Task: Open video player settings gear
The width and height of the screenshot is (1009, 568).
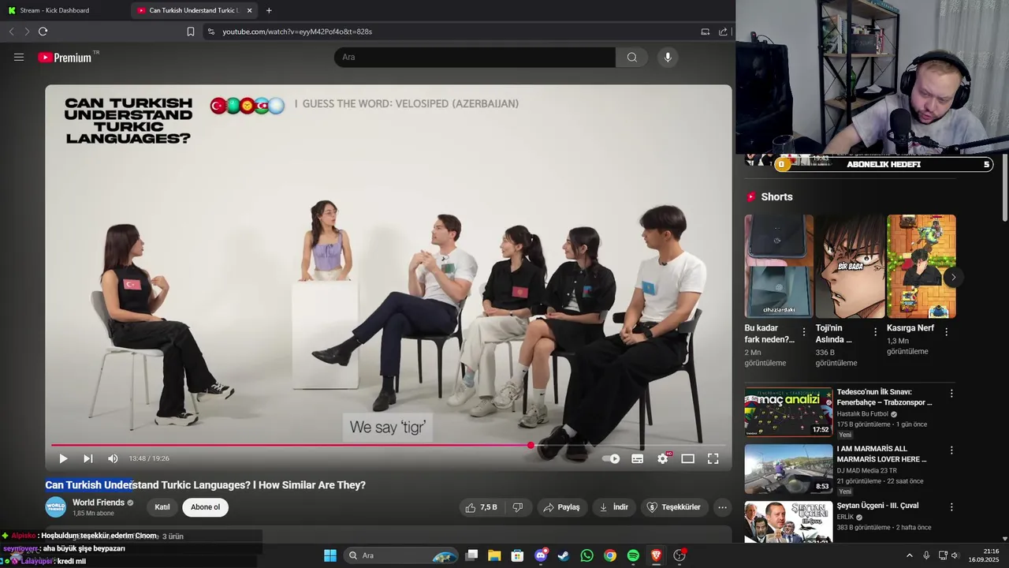Action: 663,458
